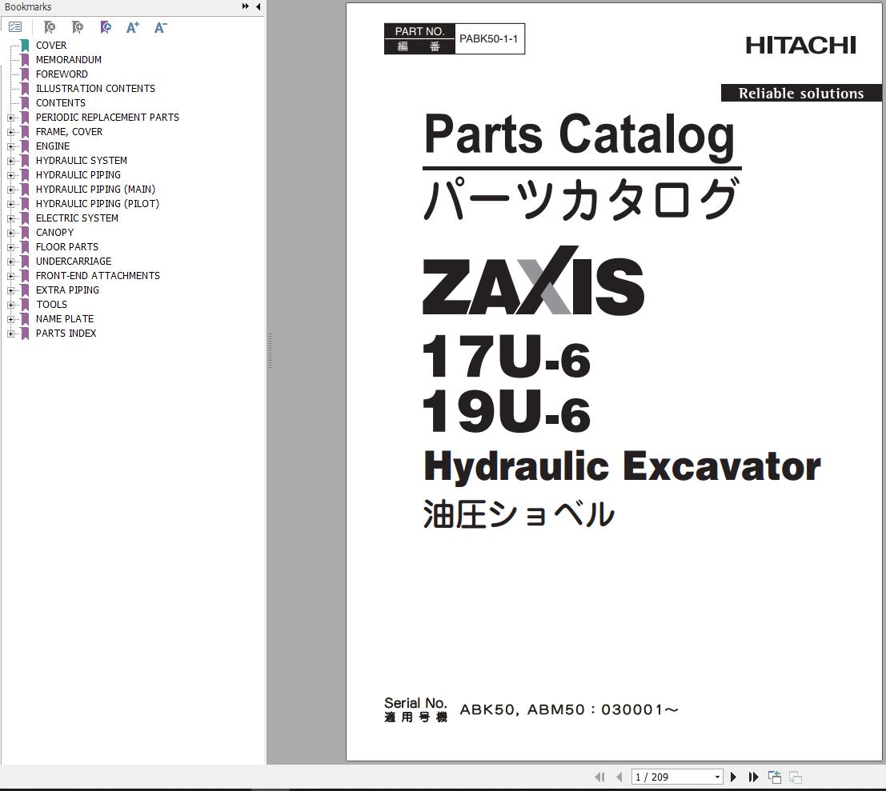
Task: Click the teal bookmark icon beside COVER
Action: click(x=25, y=45)
